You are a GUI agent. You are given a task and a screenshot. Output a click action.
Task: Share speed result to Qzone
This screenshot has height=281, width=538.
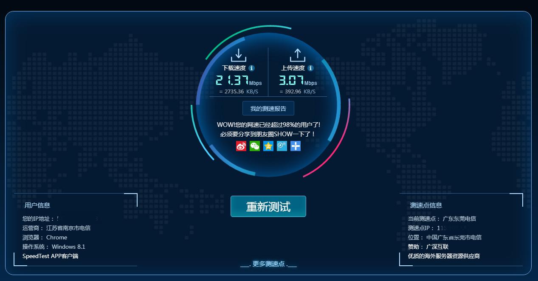click(268, 146)
